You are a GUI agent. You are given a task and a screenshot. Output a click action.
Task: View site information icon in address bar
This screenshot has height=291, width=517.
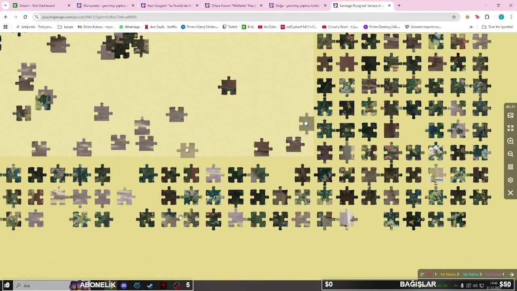pyautogui.click(x=37, y=17)
